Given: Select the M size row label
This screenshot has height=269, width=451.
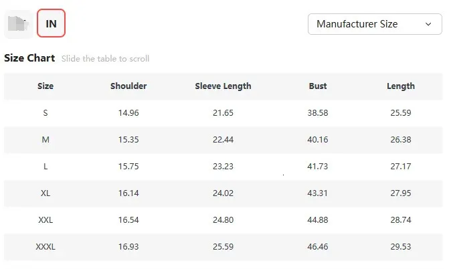Looking at the screenshot, I should [x=46, y=140].
